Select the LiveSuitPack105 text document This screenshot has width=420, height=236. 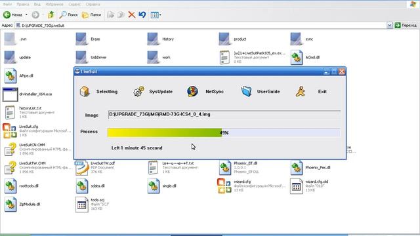pyautogui.click(x=252, y=57)
